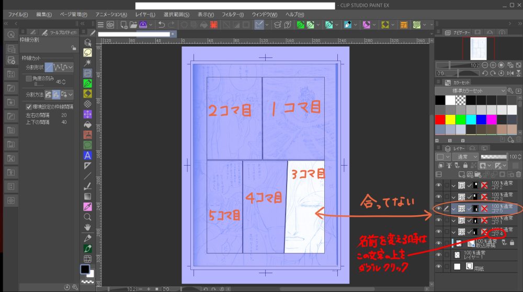Select the Eyedropper tool in toolbox
Viewport: 523px width, 292px height.
point(87,207)
